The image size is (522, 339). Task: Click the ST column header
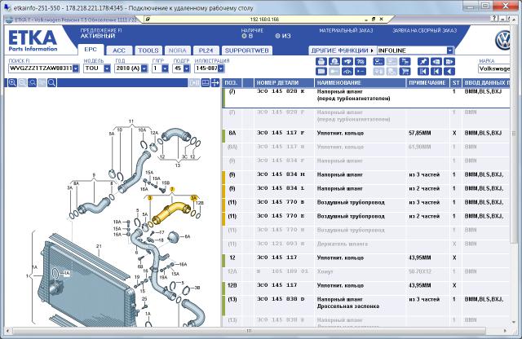click(x=455, y=83)
